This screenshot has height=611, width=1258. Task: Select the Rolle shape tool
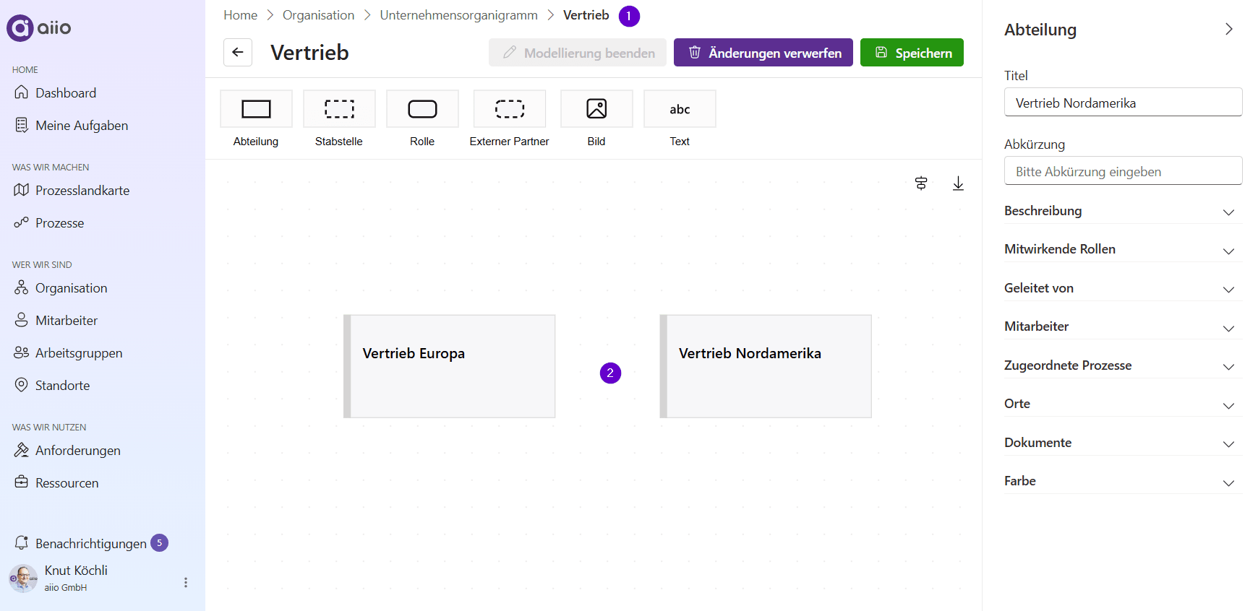[x=422, y=109]
